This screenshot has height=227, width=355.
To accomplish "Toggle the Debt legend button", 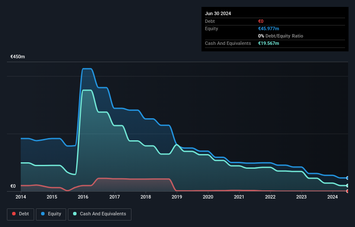I will [20, 214].
